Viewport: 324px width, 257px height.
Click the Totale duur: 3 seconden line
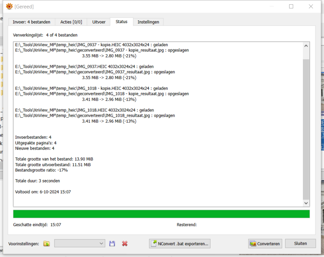(x=37, y=181)
